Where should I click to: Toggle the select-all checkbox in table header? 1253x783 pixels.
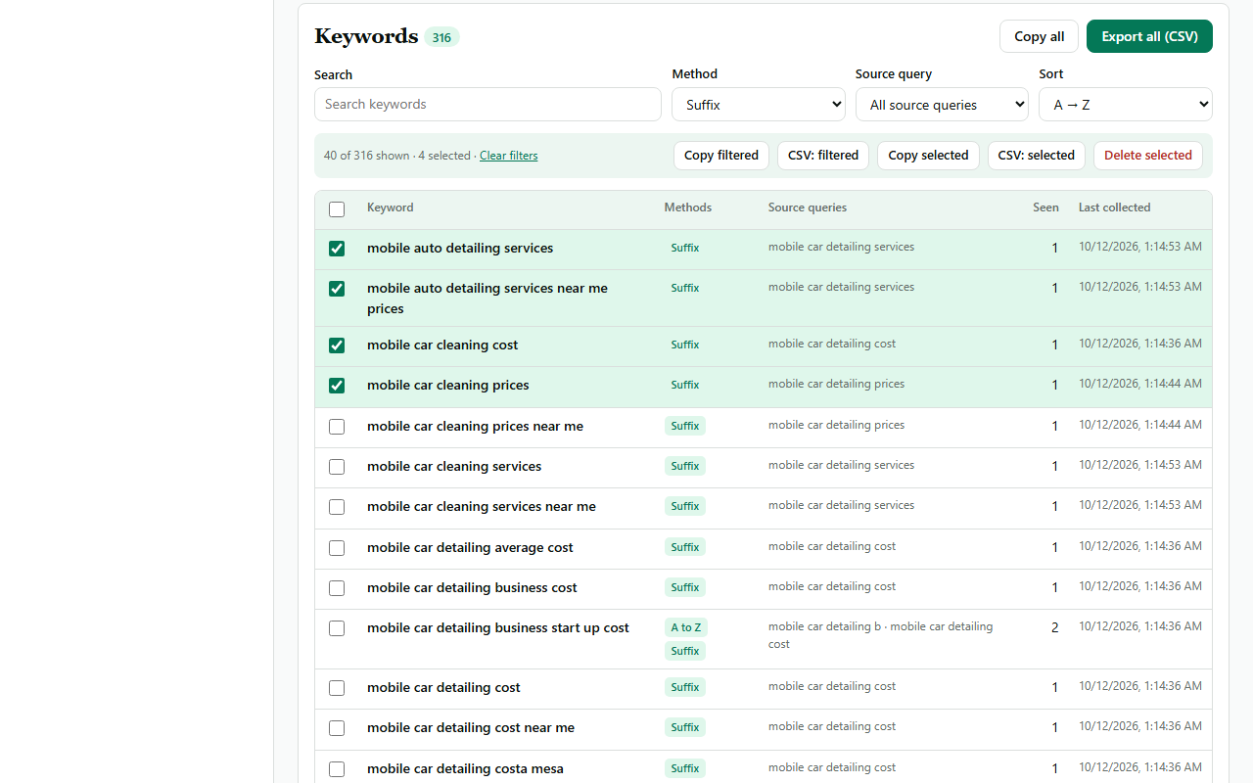337,209
